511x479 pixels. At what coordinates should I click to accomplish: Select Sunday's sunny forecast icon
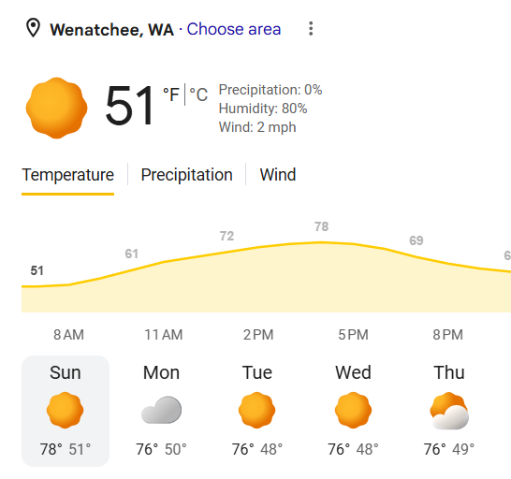click(66, 410)
